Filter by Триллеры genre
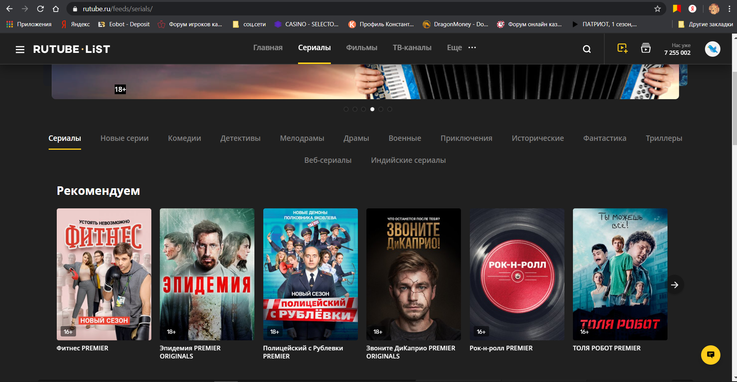This screenshot has height=382, width=737. [664, 138]
